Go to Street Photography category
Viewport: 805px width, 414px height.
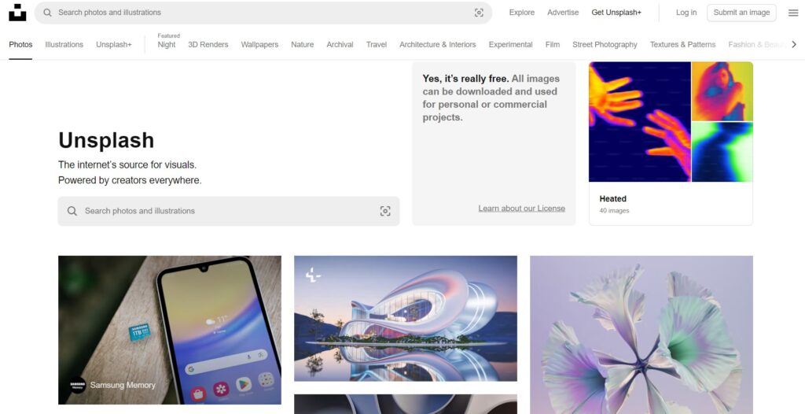coord(605,45)
